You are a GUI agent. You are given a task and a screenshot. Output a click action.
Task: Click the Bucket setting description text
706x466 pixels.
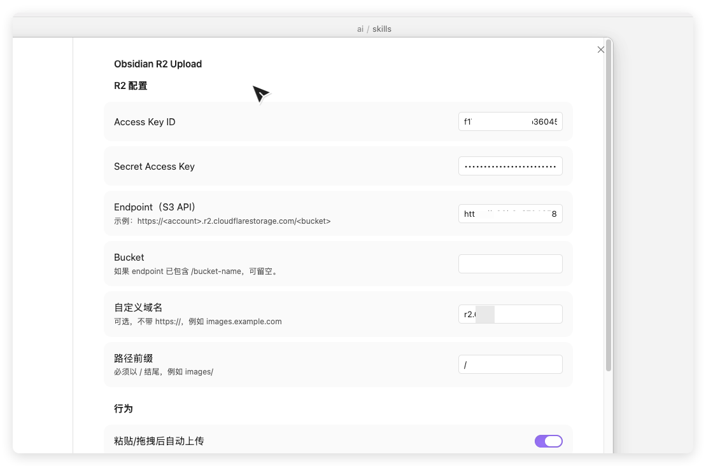[x=195, y=271]
